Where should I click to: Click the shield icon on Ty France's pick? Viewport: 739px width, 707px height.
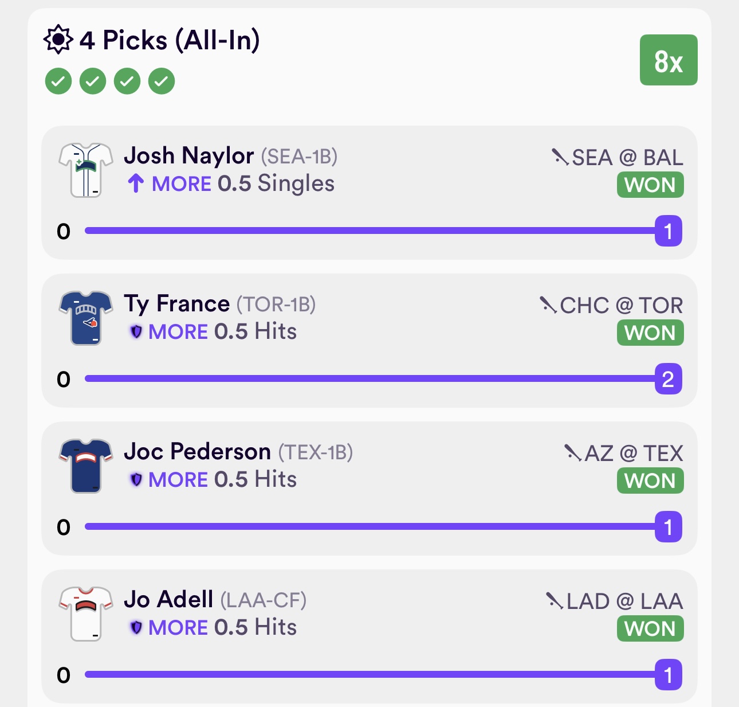(x=136, y=331)
